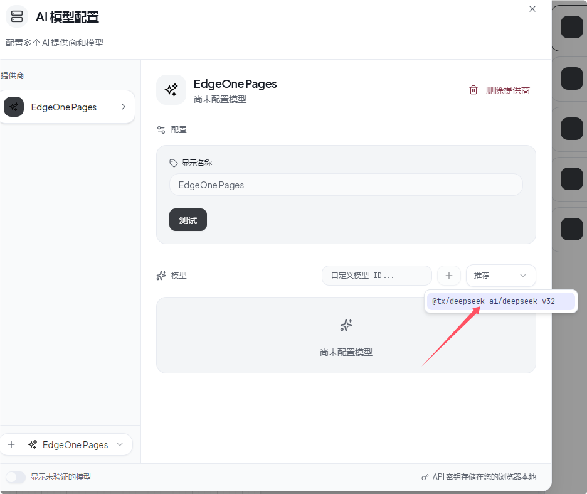Click the API 密钥存储在您的浏览器本地 text

[484, 477]
